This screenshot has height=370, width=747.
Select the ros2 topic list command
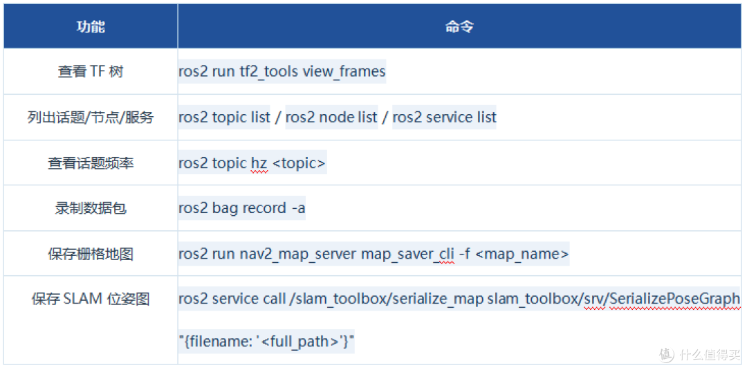click(x=224, y=117)
